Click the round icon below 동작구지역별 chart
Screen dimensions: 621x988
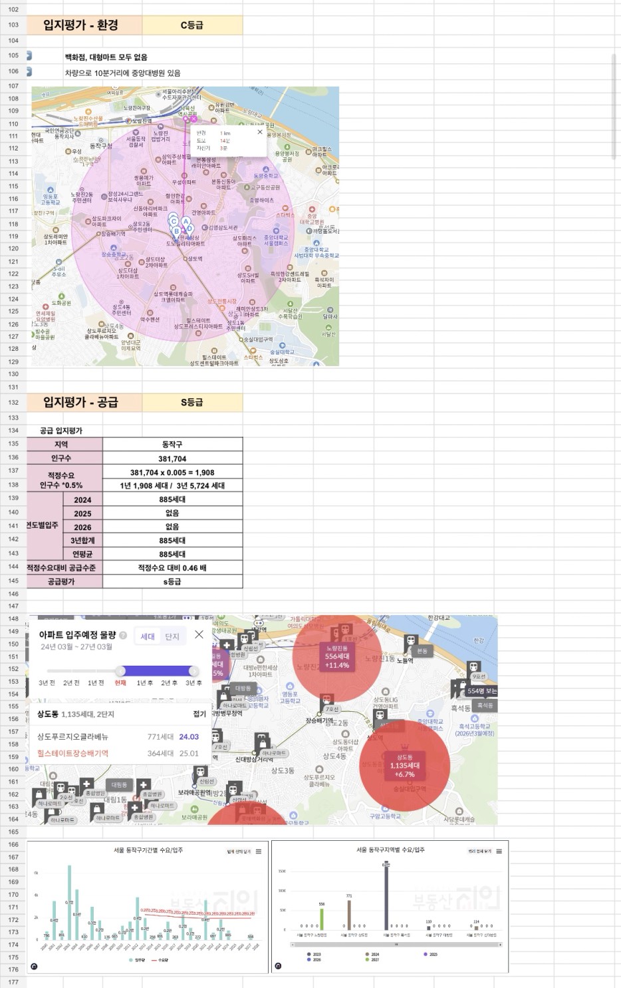278,966
